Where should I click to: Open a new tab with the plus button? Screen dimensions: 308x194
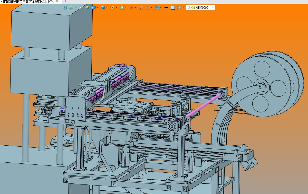coord(65,1)
